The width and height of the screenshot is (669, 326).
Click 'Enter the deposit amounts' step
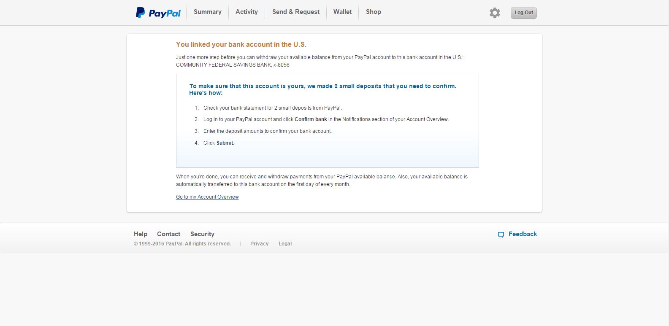(268, 131)
